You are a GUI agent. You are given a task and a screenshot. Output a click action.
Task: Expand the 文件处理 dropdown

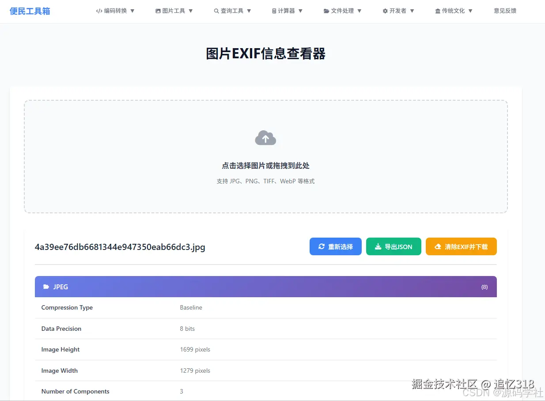click(343, 11)
